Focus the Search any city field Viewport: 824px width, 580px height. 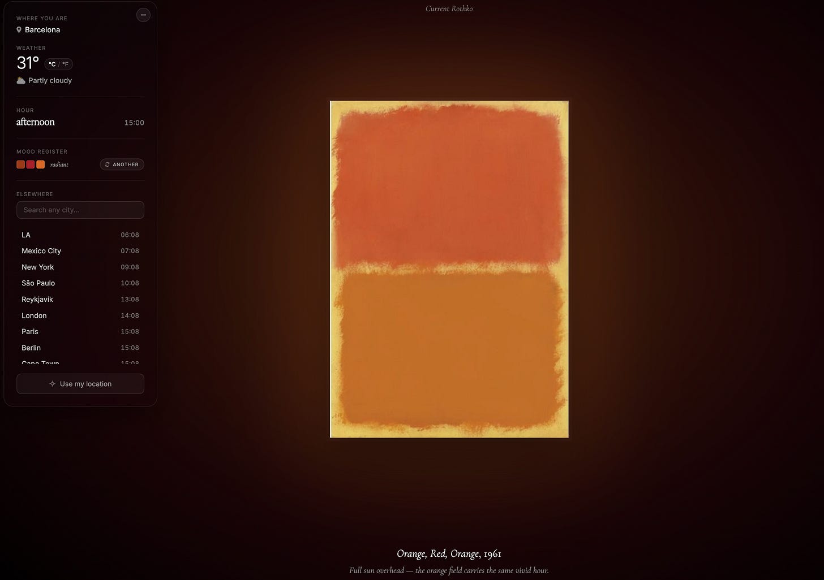pyautogui.click(x=80, y=210)
